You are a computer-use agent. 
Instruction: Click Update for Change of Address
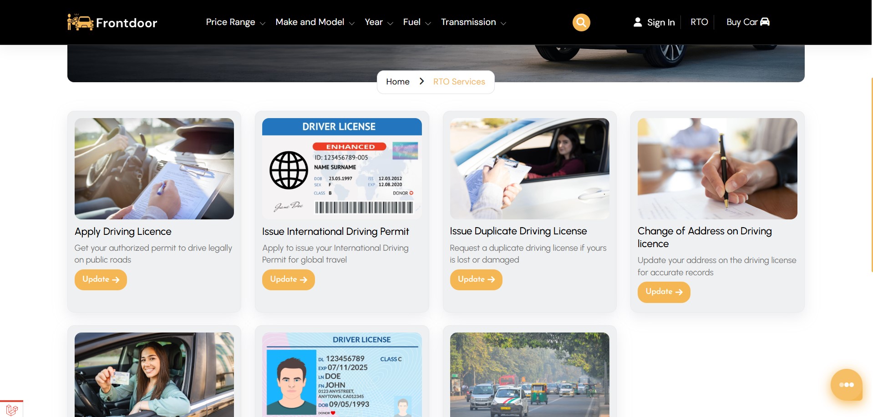pyautogui.click(x=664, y=292)
